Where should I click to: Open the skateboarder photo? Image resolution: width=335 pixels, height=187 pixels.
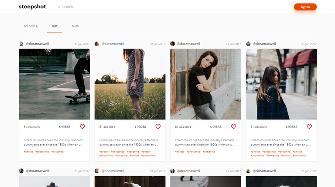click(x=54, y=84)
